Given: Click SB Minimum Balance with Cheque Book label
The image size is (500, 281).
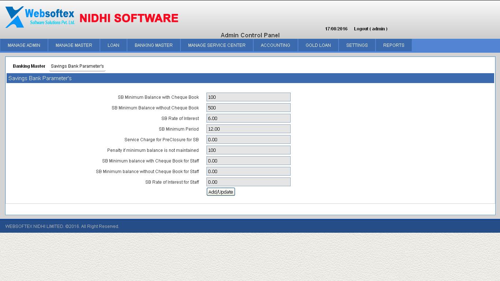Looking at the screenshot, I should pos(158,97).
